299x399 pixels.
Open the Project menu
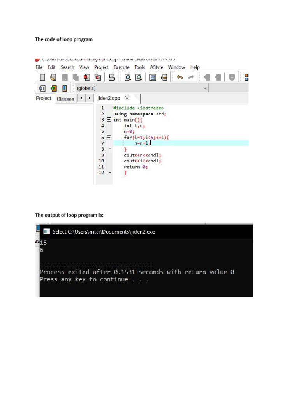[101, 67]
